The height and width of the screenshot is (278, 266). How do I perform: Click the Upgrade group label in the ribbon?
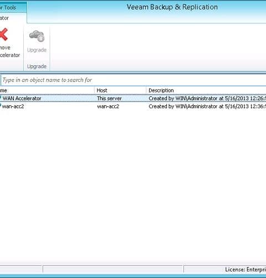37,66
